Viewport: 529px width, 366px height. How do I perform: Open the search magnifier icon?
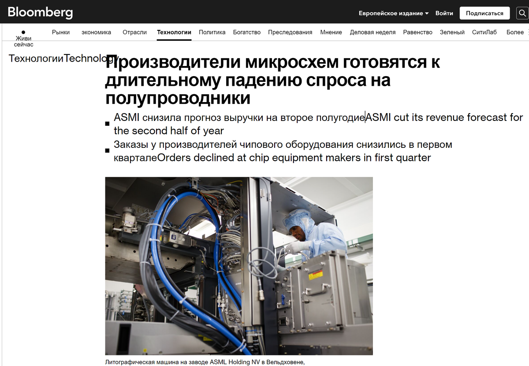point(522,13)
